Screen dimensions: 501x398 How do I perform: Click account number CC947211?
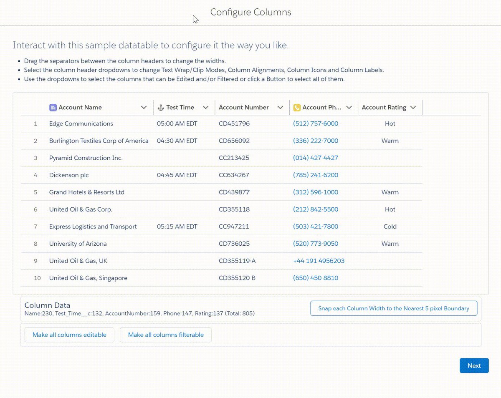tap(234, 227)
